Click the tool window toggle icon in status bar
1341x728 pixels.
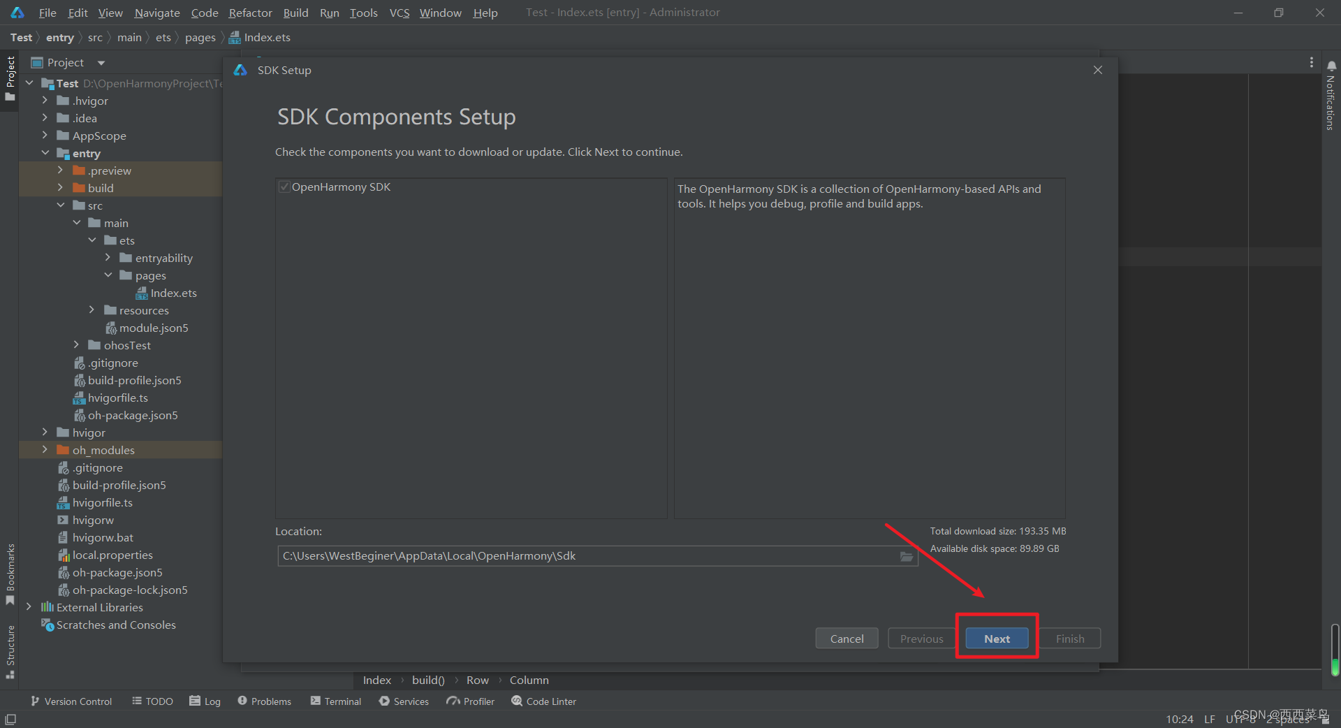(x=10, y=719)
